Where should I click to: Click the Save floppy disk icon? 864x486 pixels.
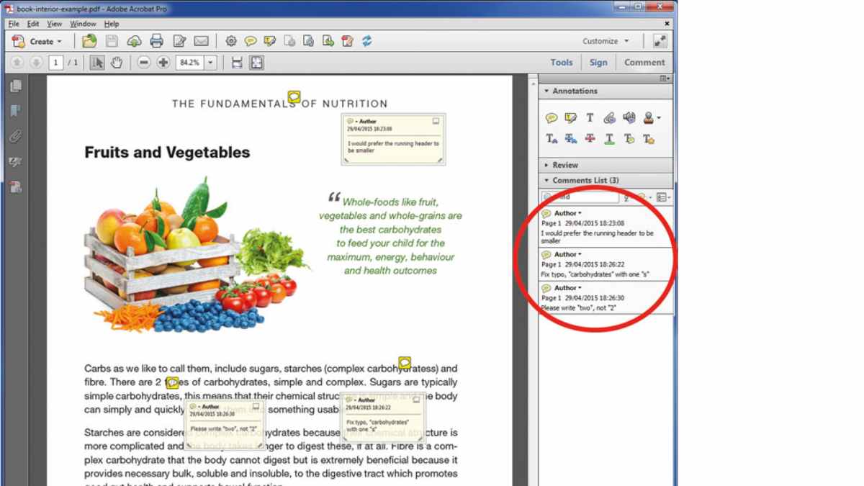[112, 41]
